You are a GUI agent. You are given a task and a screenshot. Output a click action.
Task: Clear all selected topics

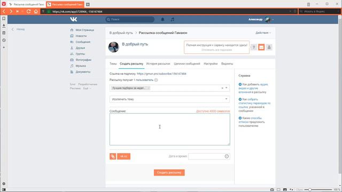(x=222, y=88)
